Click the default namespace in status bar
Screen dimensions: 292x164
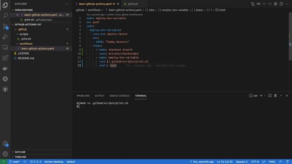71,162
